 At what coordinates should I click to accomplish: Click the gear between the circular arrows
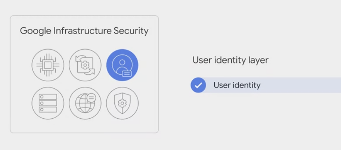[85, 65]
